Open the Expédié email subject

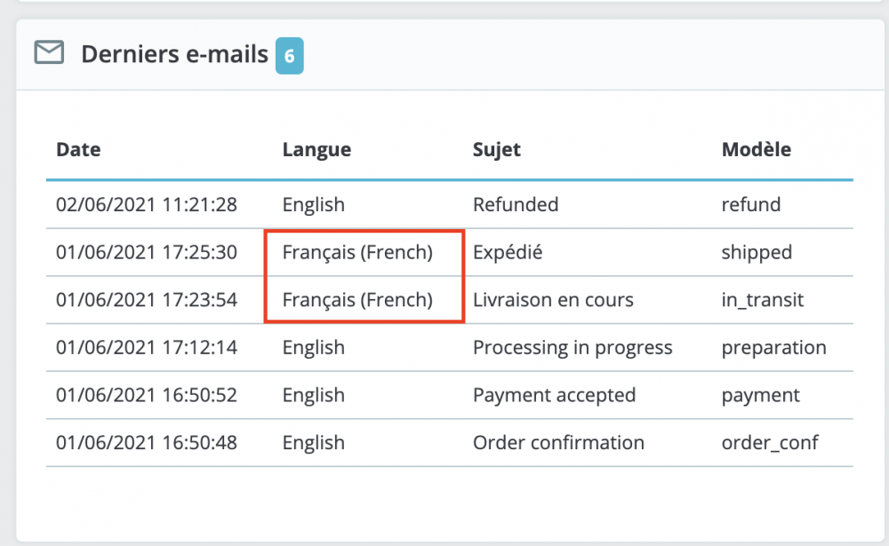[508, 252]
